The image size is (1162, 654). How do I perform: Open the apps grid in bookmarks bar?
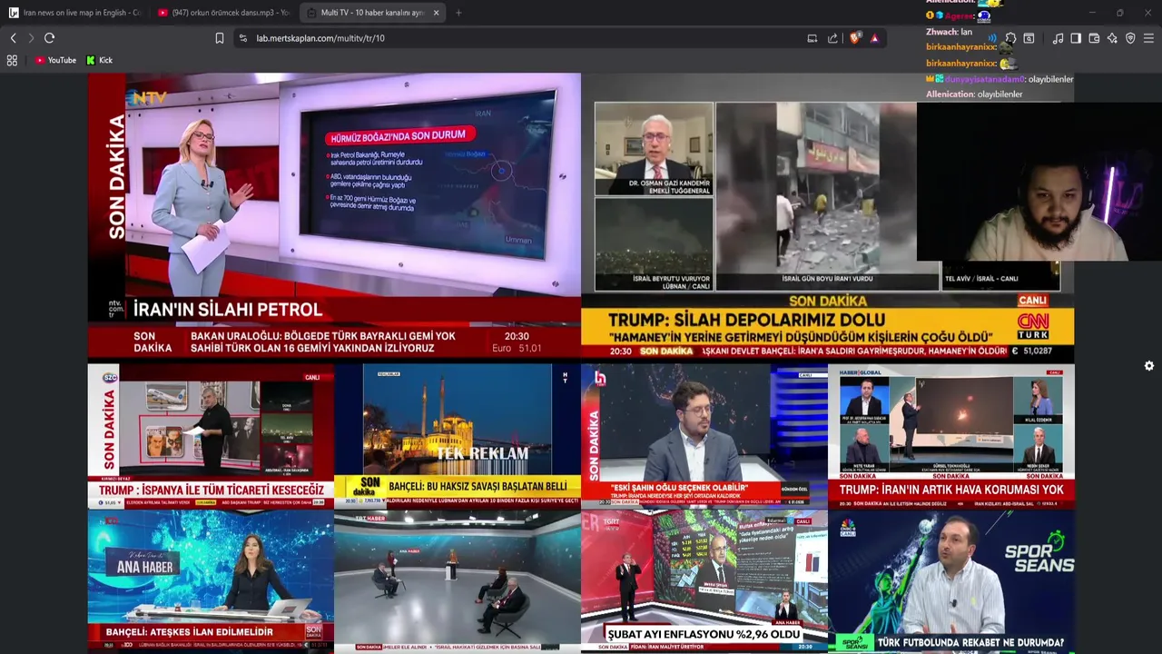click(x=12, y=60)
